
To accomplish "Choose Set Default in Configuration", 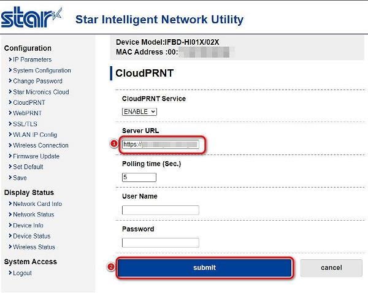I will pyautogui.click(x=28, y=167).
